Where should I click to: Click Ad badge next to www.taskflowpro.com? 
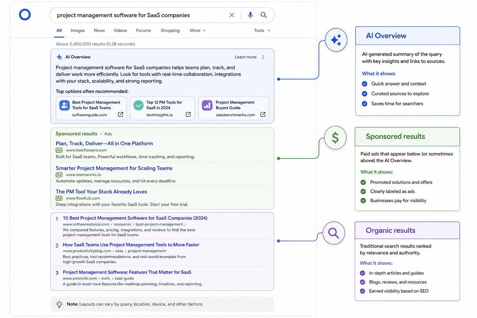(x=59, y=150)
